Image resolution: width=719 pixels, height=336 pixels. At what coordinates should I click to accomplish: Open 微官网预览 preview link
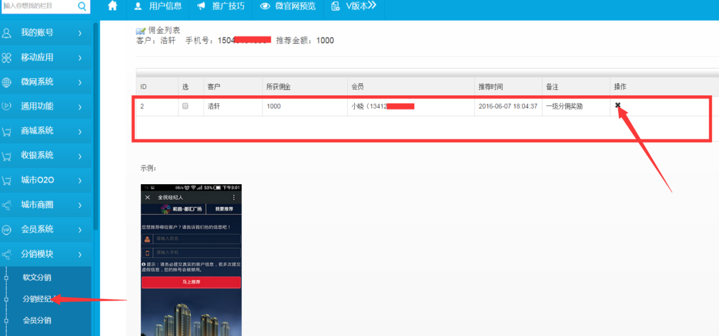click(x=288, y=6)
